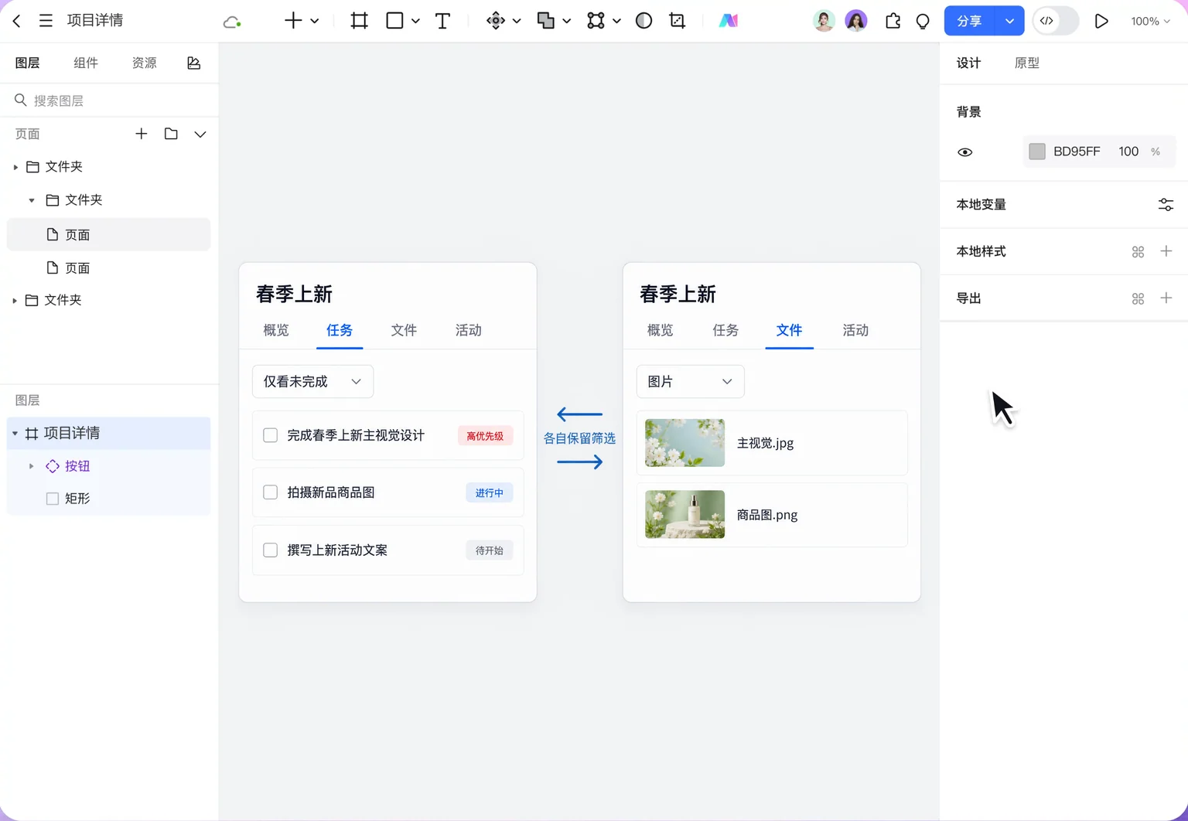This screenshot has height=821, width=1188.
Task: Collapse the pages list with the chevron
Action: pyautogui.click(x=200, y=135)
